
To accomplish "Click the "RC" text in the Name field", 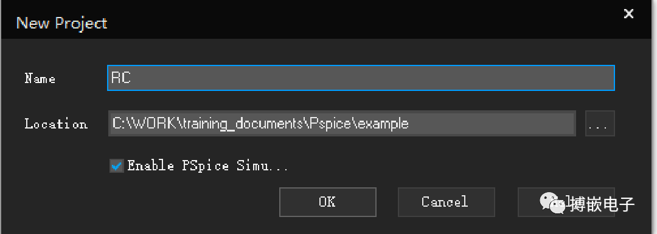I will (121, 78).
